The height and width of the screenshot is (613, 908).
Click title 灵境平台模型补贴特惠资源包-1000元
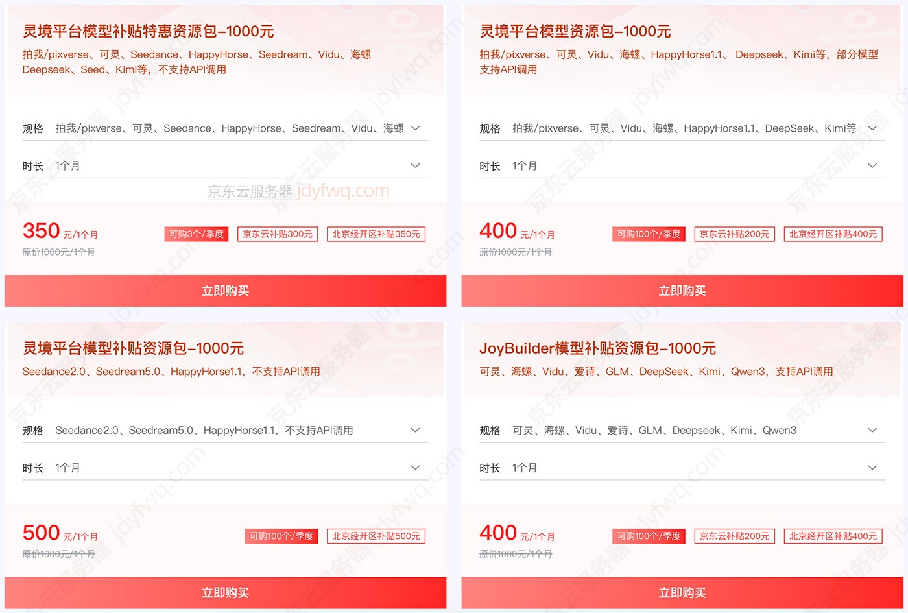(x=149, y=31)
